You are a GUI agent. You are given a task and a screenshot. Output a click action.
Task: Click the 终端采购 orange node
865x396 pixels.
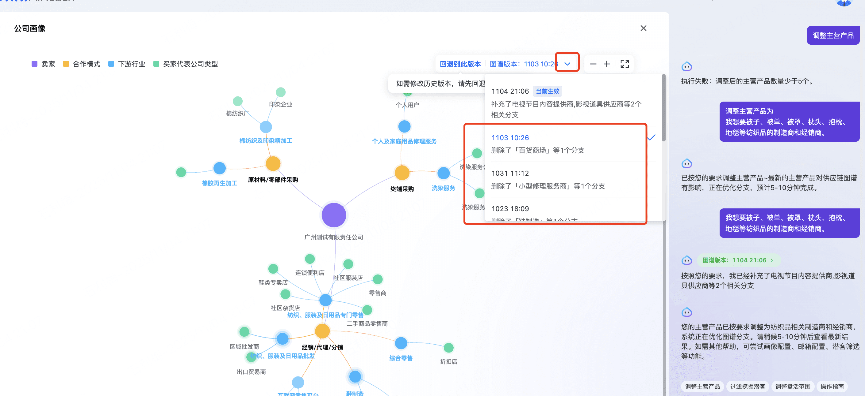point(402,173)
